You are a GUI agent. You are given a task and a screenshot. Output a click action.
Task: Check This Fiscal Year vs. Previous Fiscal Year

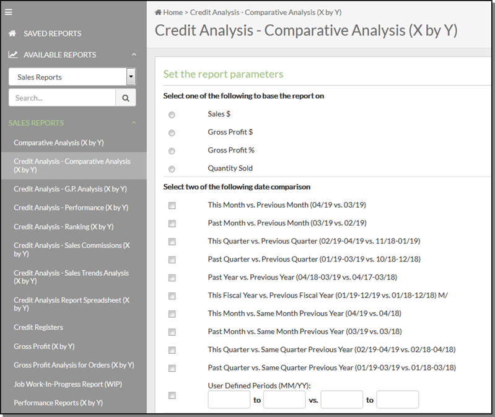pyautogui.click(x=172, y=296)
